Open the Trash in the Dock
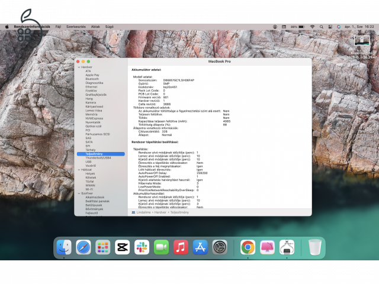 [315, 247]
